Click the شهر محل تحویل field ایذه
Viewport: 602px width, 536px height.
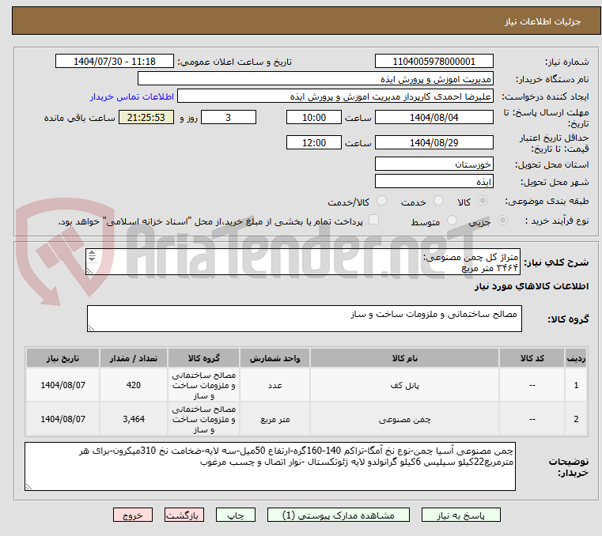[434, 181]
